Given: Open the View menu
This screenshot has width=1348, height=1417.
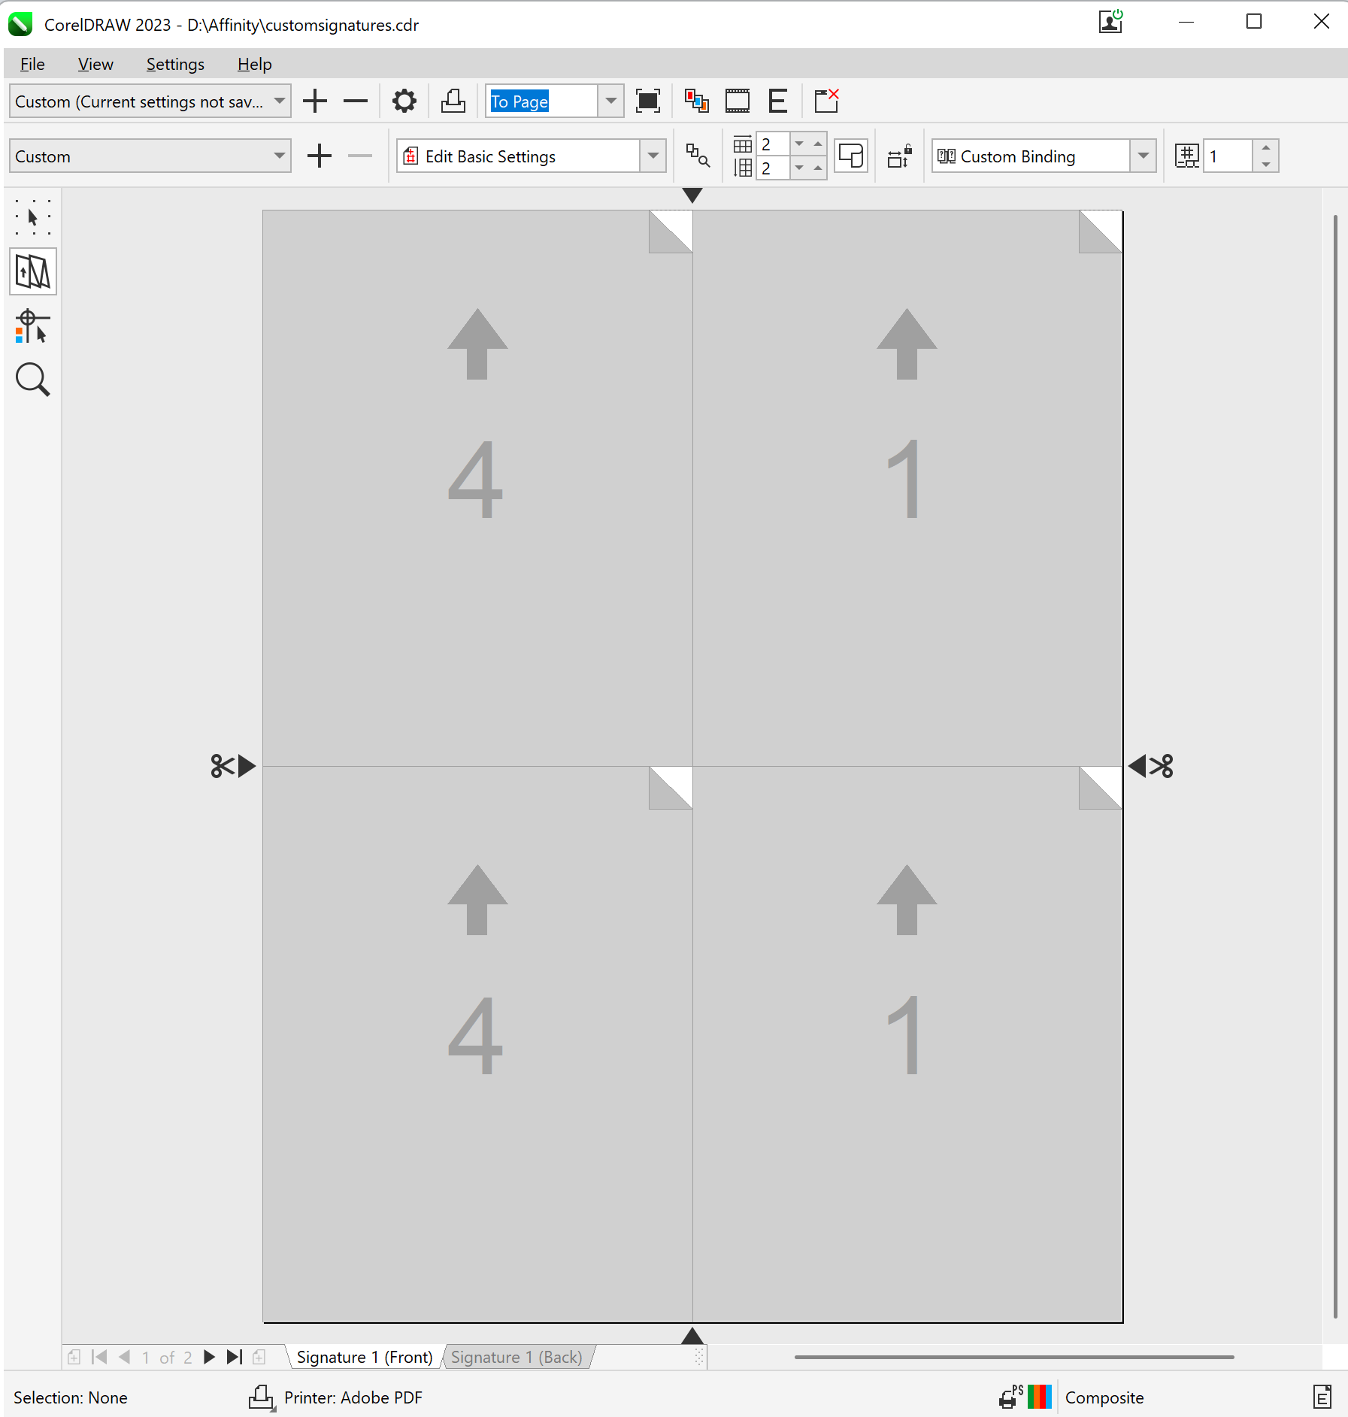Looking at the screenshot, I should (x=95, y=64).
